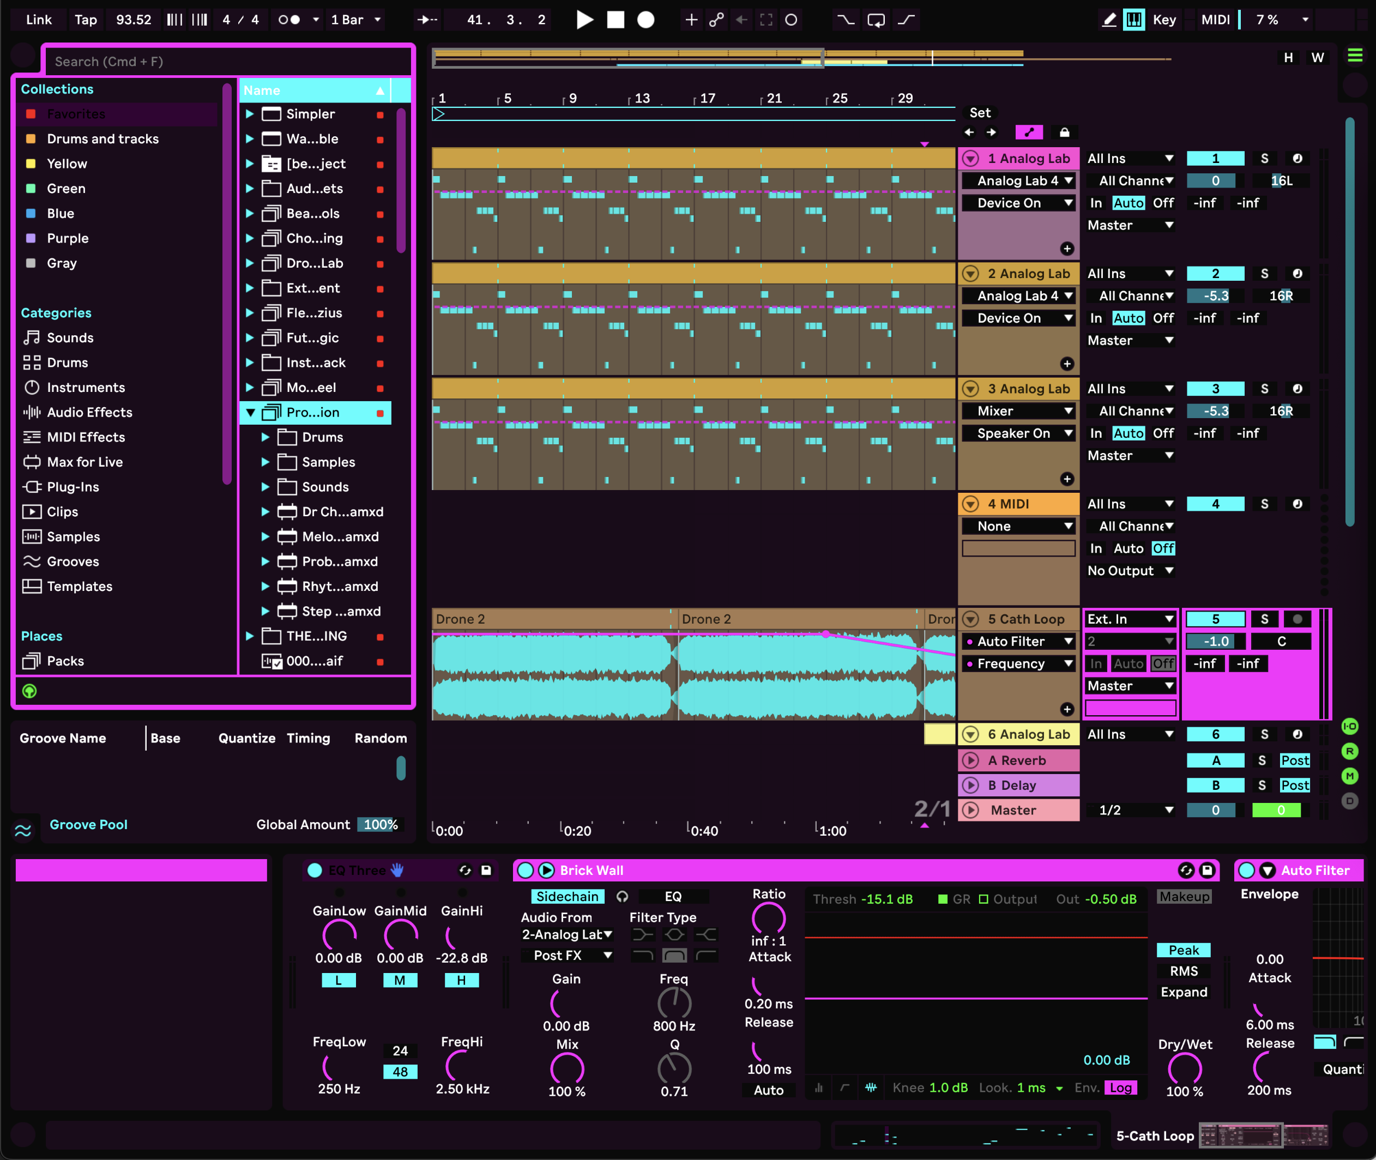Toggle the computer MIDI keyboard icon
This screenshot has height=1160, width=1376.
pyautogui.click(x=1134, y=20)
